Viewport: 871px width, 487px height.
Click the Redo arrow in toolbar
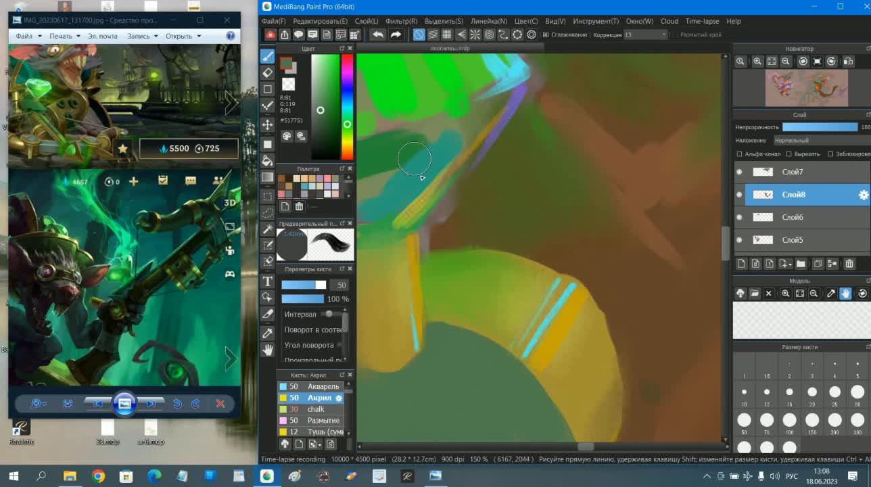[x=396, y=34]
